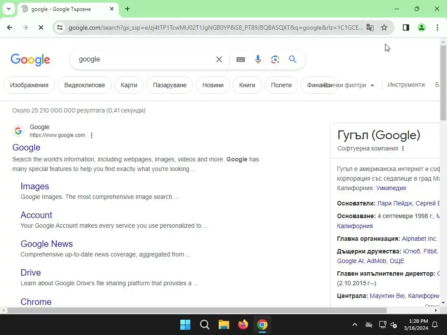The image size is (447, 335).
Task: Open Chrome side panel
Action: (x=406, y=27)
